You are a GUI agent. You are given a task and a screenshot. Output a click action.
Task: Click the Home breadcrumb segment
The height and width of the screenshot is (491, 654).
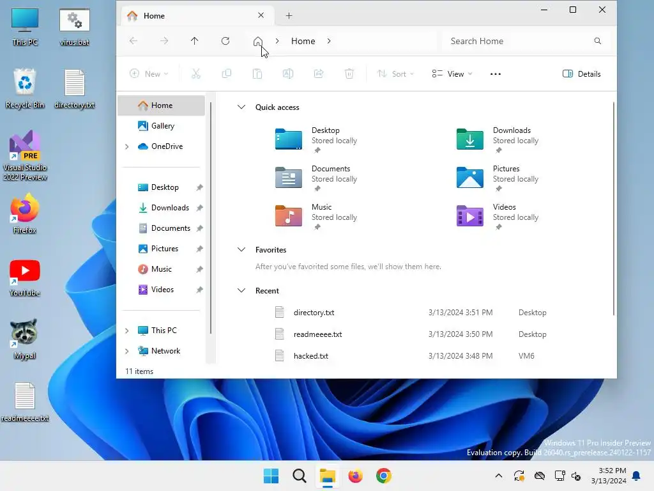coord(303,41)
